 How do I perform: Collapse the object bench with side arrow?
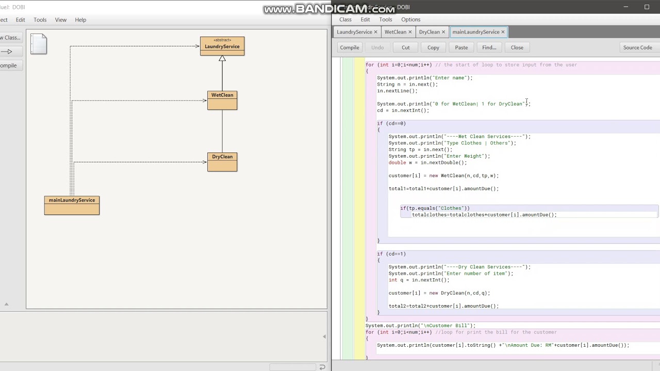point(324,336)
